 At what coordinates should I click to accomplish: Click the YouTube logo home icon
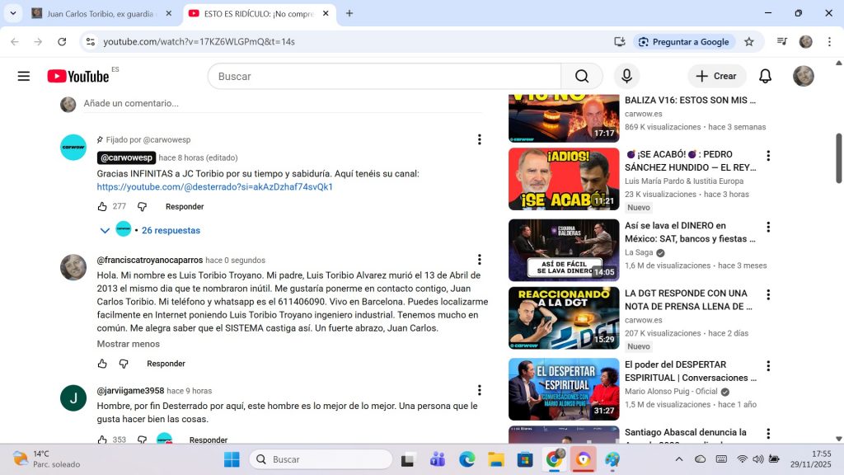(x=78, y=76)
